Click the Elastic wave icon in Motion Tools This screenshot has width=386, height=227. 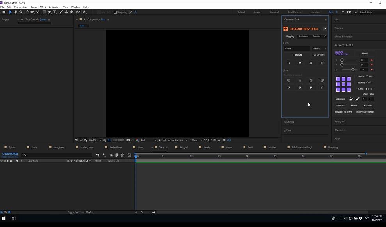point(369,76)
